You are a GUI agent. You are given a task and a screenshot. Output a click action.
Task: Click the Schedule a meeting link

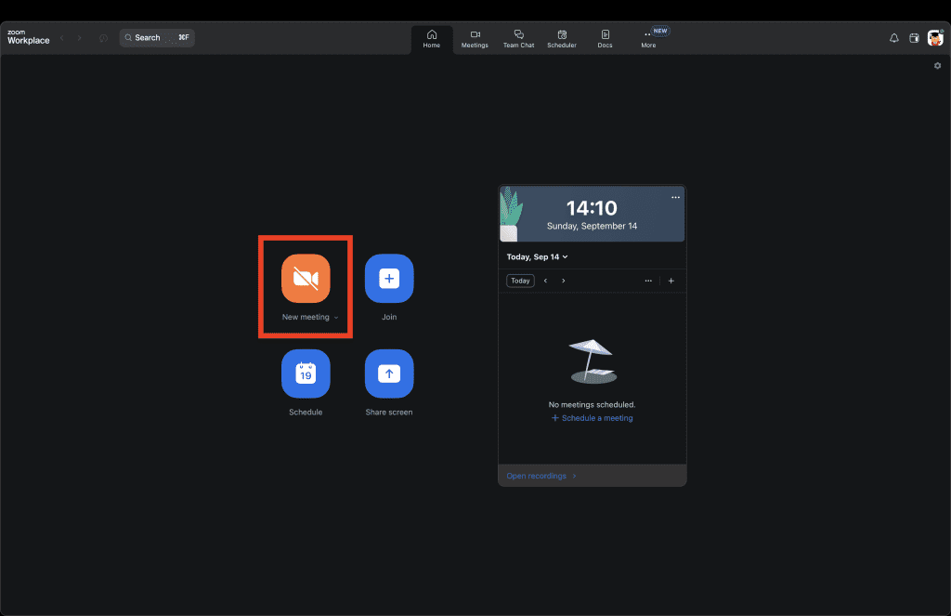(x=592, y=418)
